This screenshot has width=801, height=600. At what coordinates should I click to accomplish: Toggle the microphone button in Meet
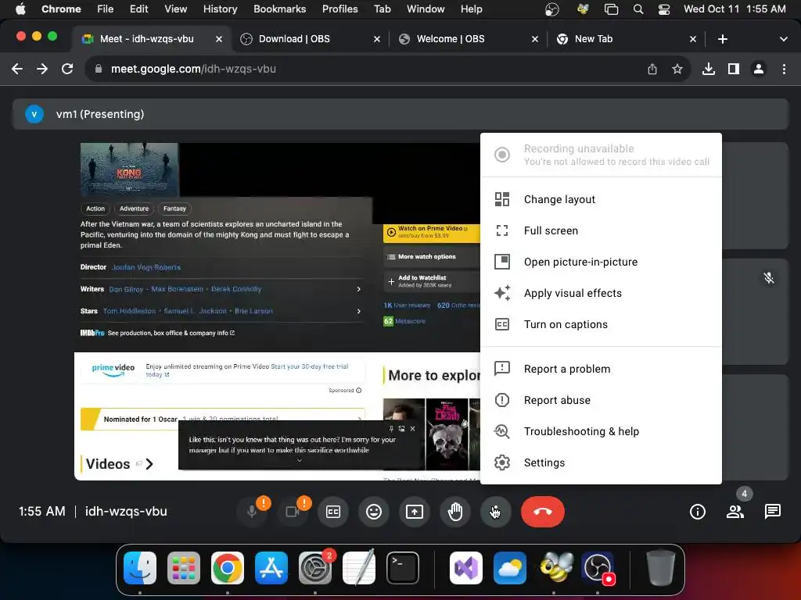point(252,511)
